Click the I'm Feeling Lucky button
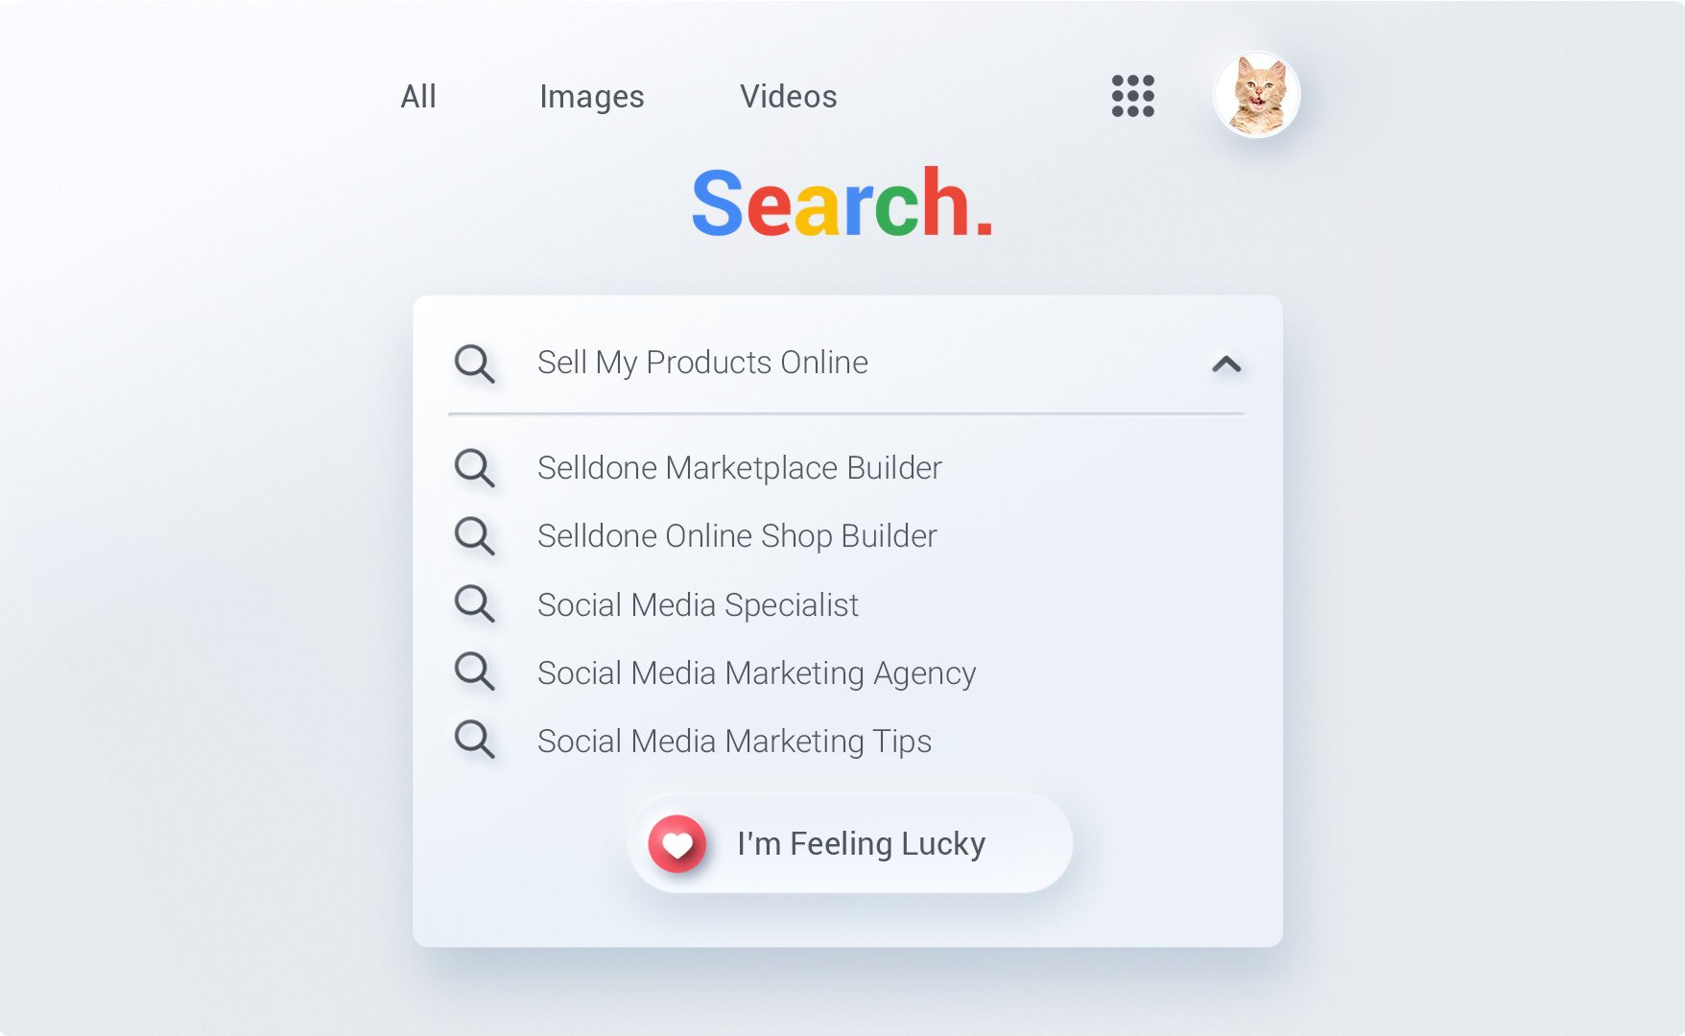1685x1036 pixels. point(850,843)
